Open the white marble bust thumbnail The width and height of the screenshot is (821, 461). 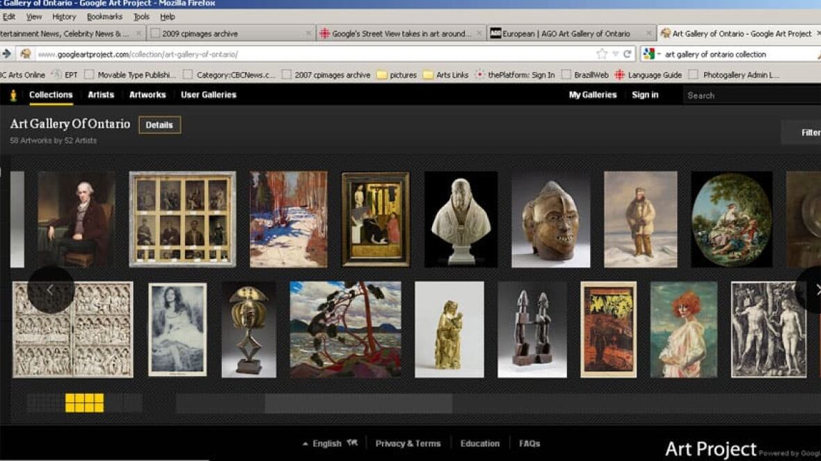click(461, 219)
